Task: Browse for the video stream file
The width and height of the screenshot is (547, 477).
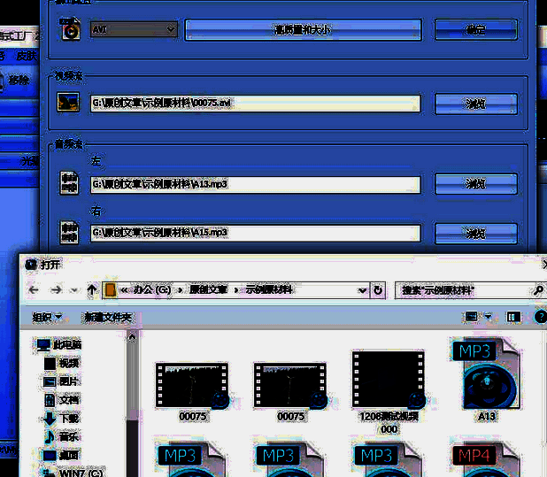Action: (x=475, y=104)
